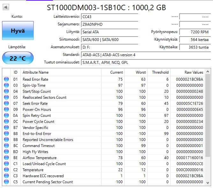Select the Spin Retry Count row

[x=61, y=116]
